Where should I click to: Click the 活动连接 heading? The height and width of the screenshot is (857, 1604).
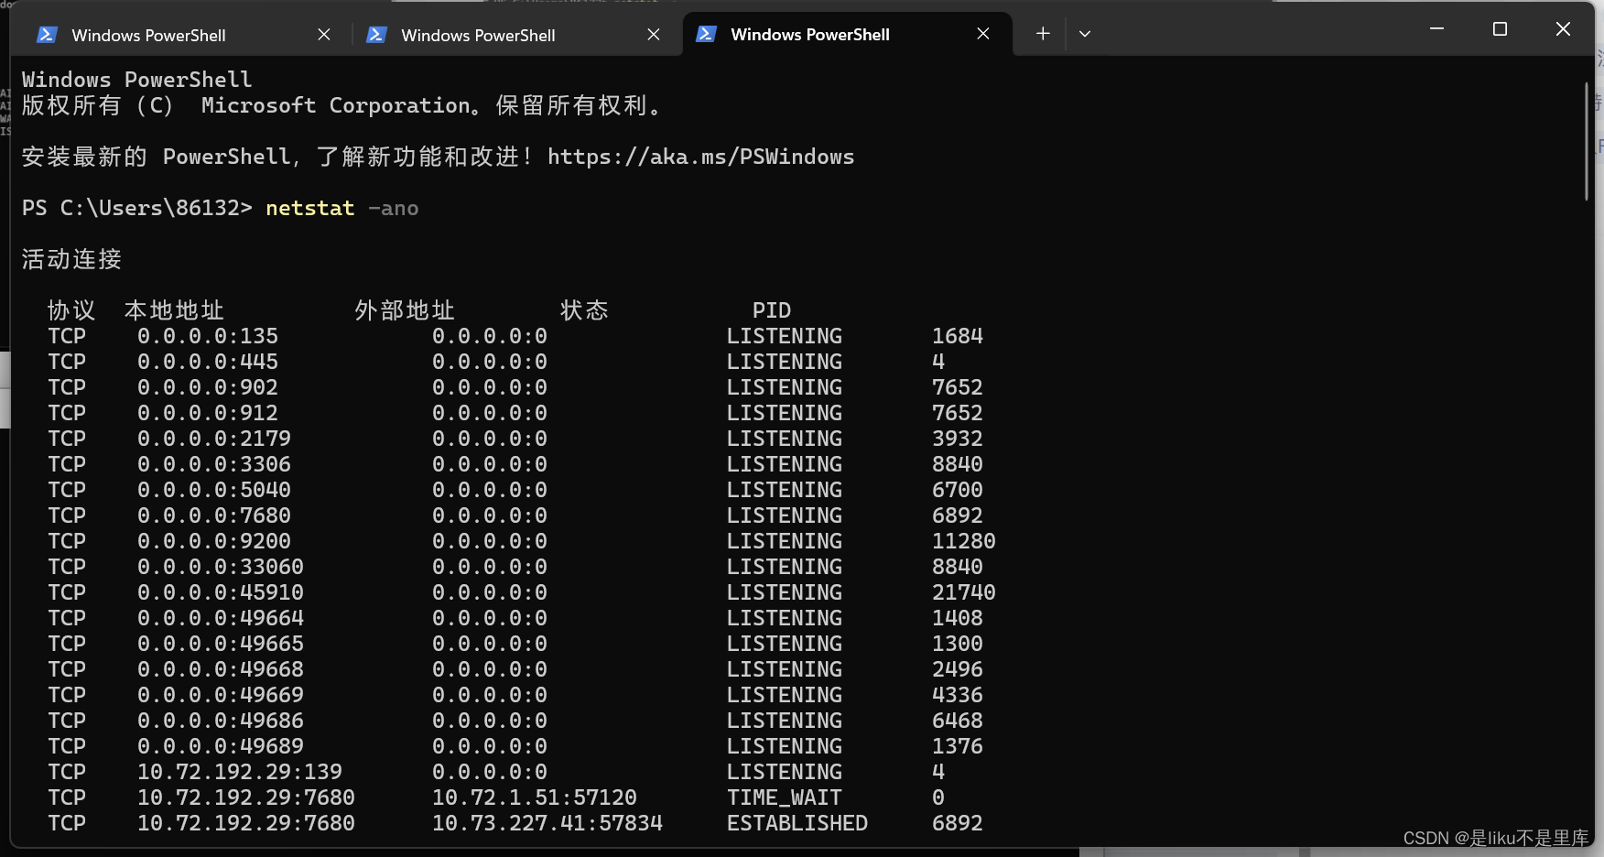pyautogui.click(x=71, y=260)
